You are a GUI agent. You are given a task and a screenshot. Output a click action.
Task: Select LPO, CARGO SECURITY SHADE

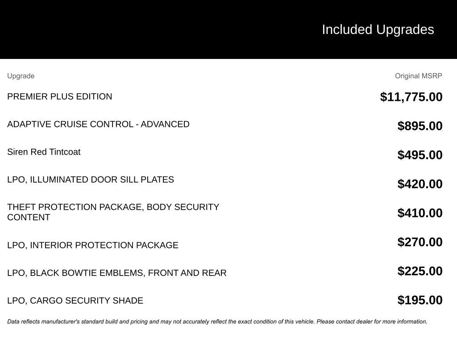tap(75, 301)
